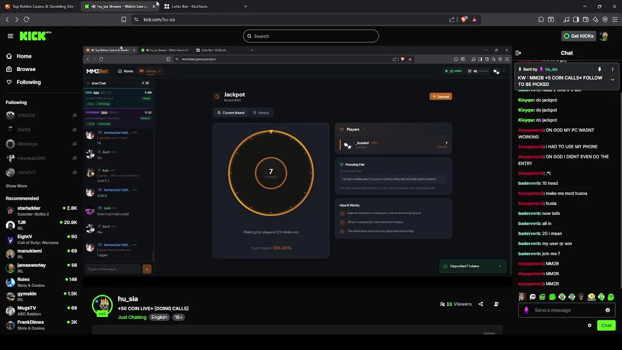Go back in browser history

pos(7,19)
